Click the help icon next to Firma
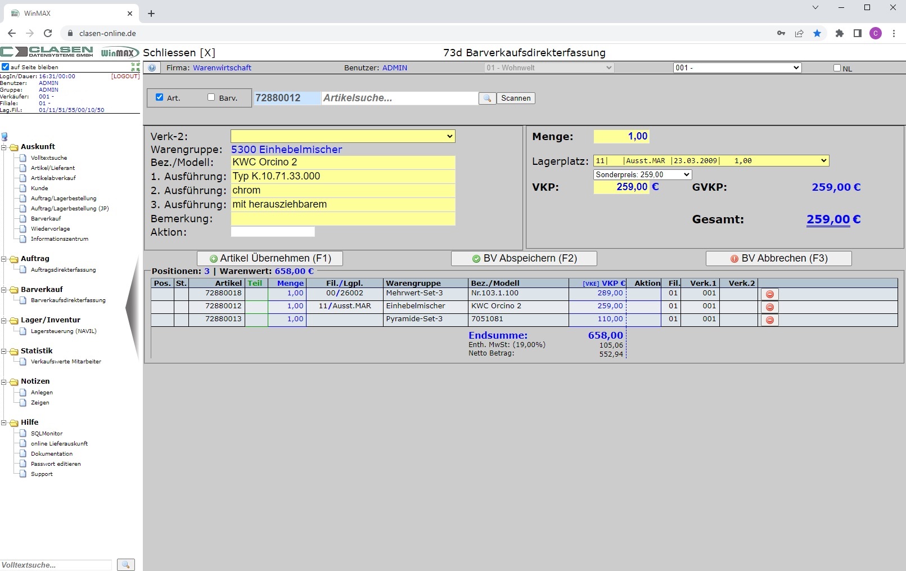 click(x=152, y=68)
